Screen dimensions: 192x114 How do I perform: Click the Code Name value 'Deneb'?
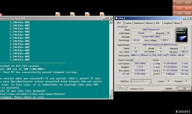[141, 33]
